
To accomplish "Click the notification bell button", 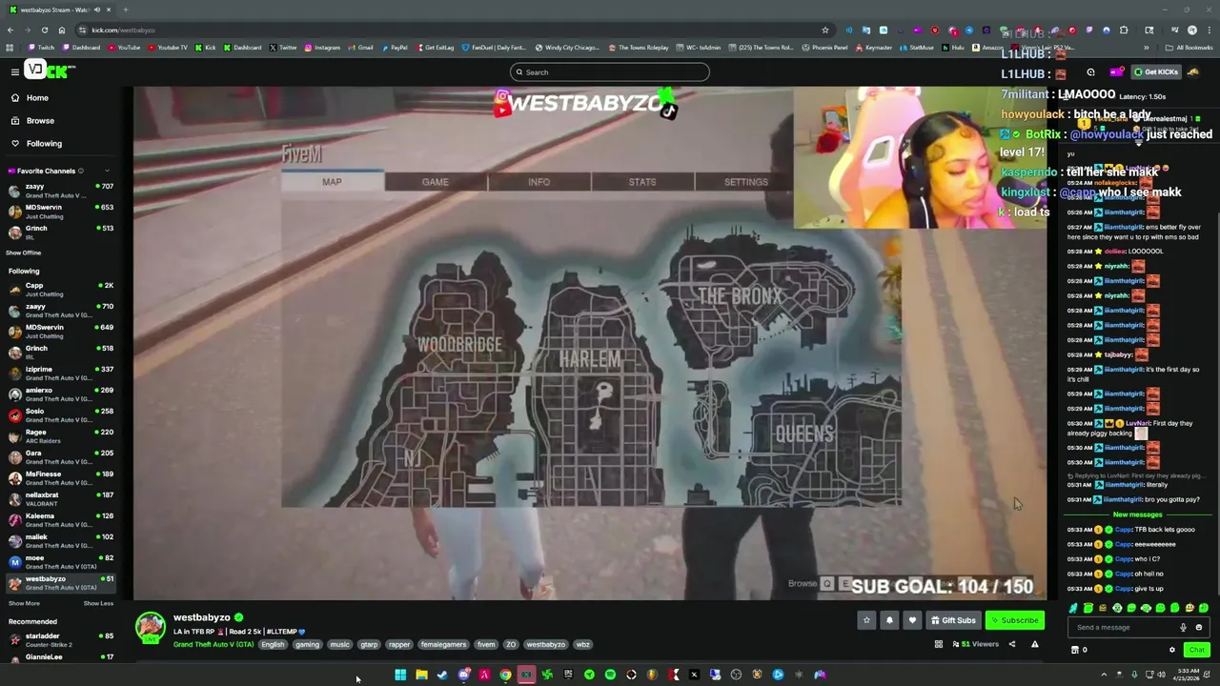I will 889,620.
